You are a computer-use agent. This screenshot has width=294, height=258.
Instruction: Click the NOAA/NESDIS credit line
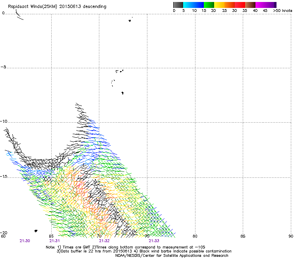pos(172,256)
